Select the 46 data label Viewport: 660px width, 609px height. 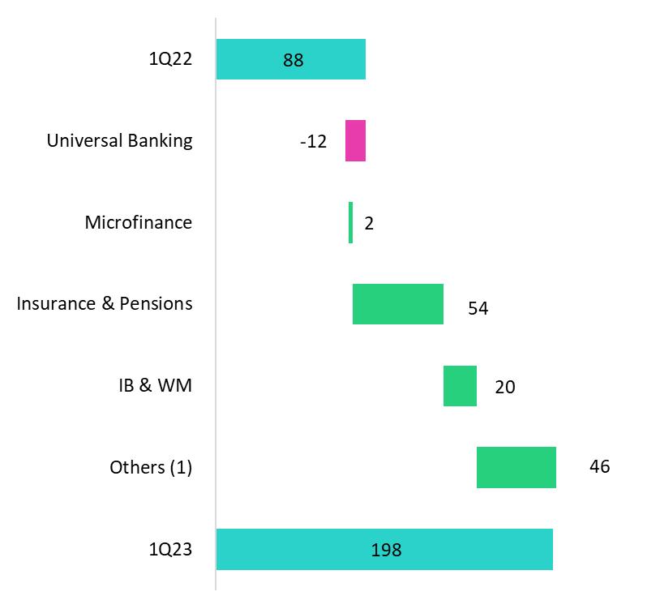tap(599, 467)
